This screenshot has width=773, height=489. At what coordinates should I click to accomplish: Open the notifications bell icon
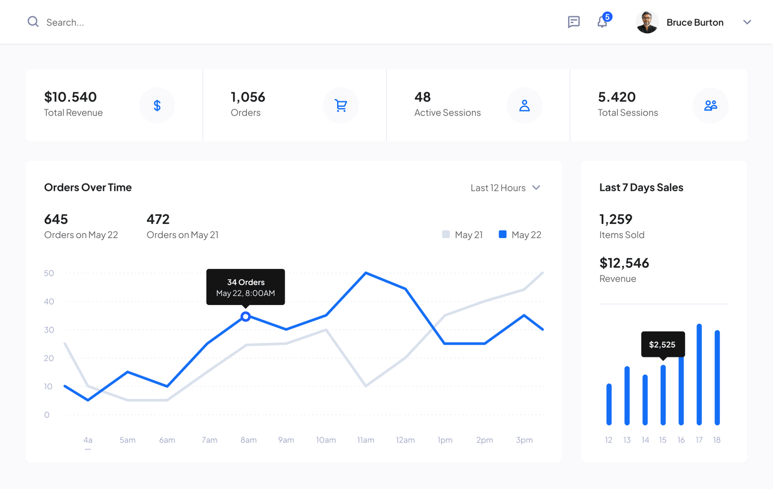[602, 22]
